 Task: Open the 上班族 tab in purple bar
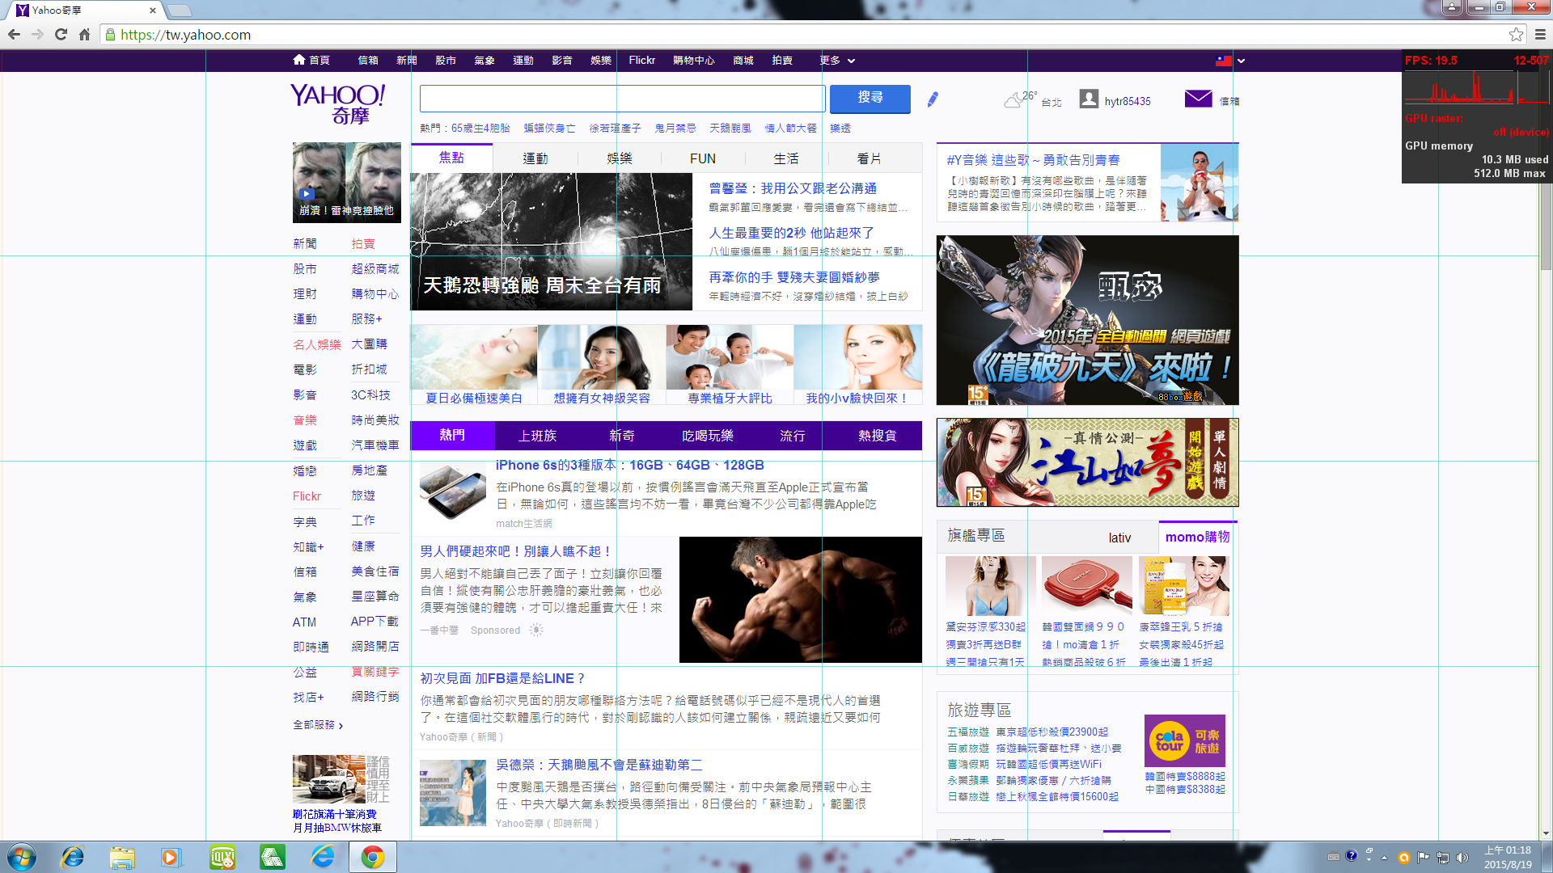click(x=537, y=436)
